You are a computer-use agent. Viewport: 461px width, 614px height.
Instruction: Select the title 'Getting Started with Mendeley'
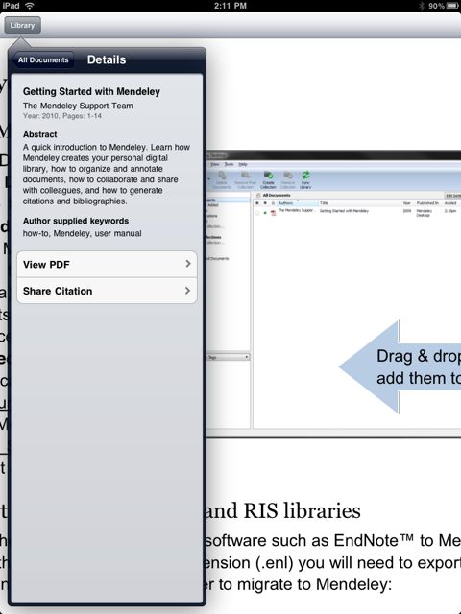[92, 92]
